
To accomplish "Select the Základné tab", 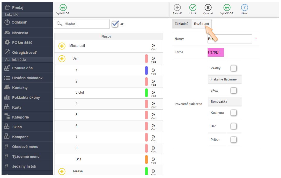I will point(182,24).
